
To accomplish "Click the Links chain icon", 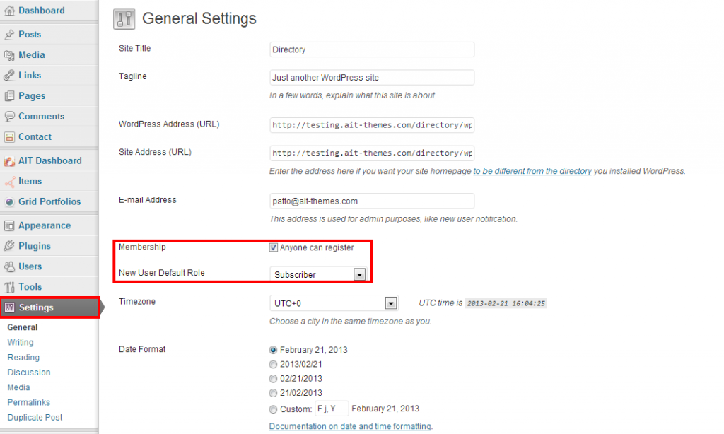I will pos(10,76).
